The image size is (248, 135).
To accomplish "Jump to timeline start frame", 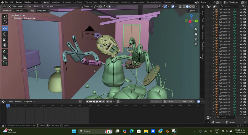I will (x=87, y=102).
